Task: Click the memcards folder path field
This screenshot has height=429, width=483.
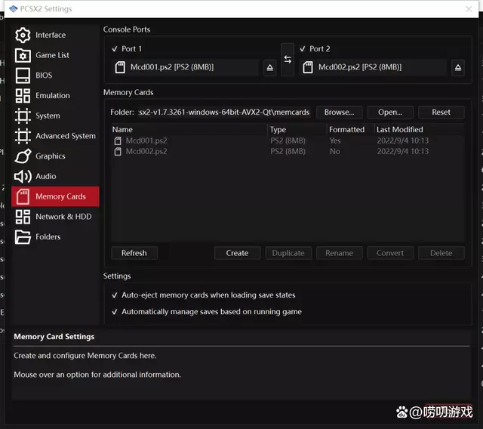Action: (224, 113)
